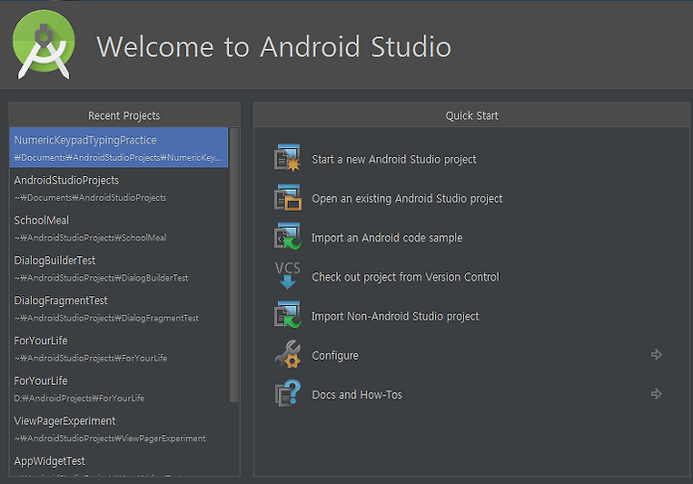Click the Welcome to Android Studio title
693x484 pixels.
pos(274,46)
